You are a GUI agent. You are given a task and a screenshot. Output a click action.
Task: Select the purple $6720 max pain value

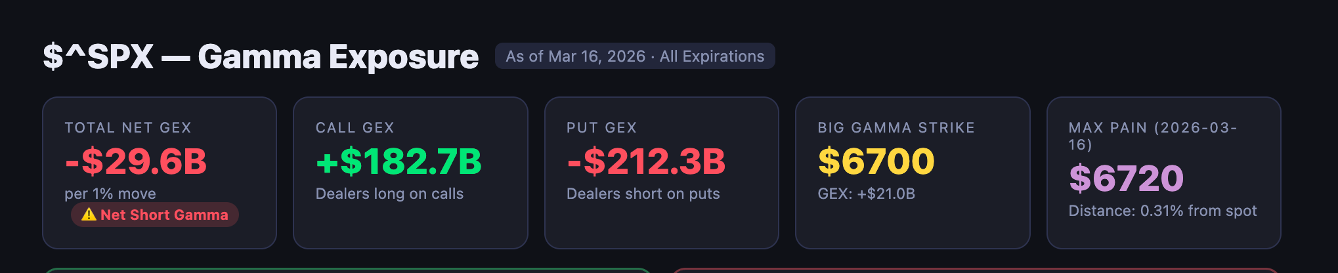(x=1126, y=178)
